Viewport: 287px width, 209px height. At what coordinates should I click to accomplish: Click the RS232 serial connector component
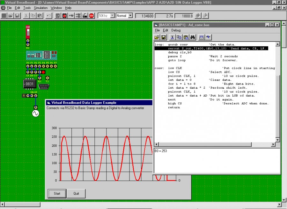[x=44, y=86]
